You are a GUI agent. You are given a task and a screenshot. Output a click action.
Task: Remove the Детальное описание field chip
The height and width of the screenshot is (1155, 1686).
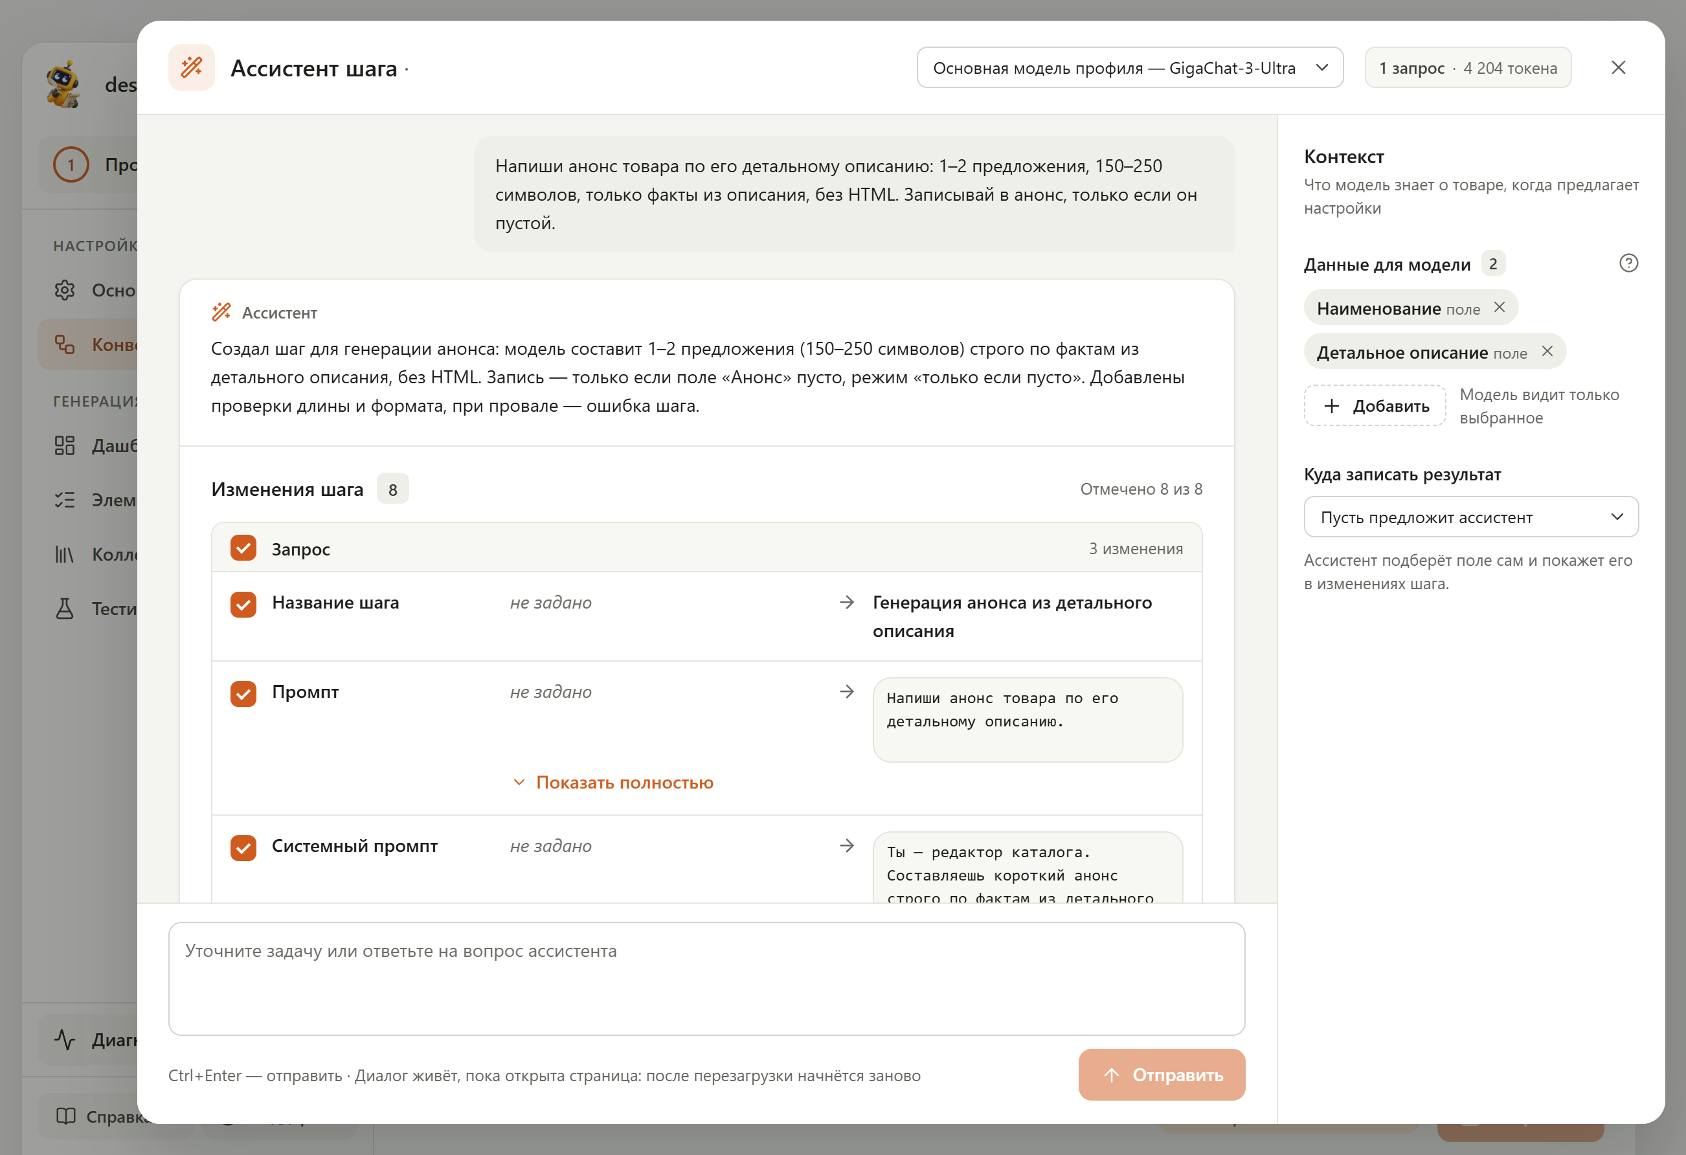[1547, 351]
